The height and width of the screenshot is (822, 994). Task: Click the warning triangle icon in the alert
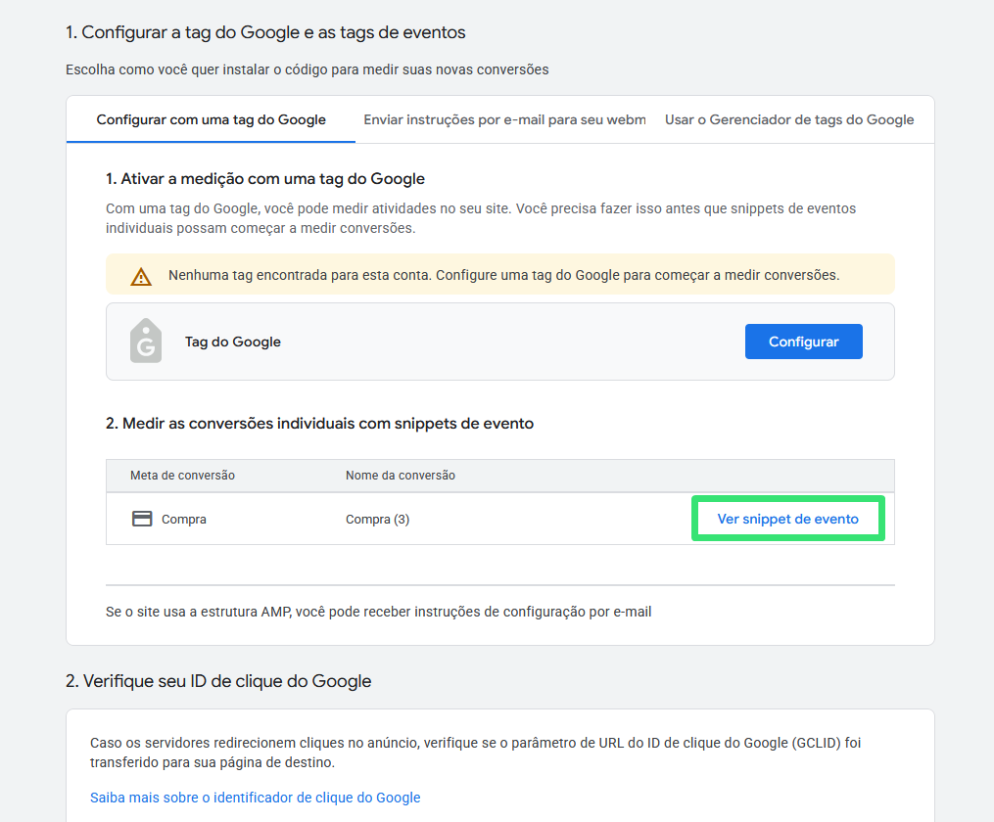(141, 276)
